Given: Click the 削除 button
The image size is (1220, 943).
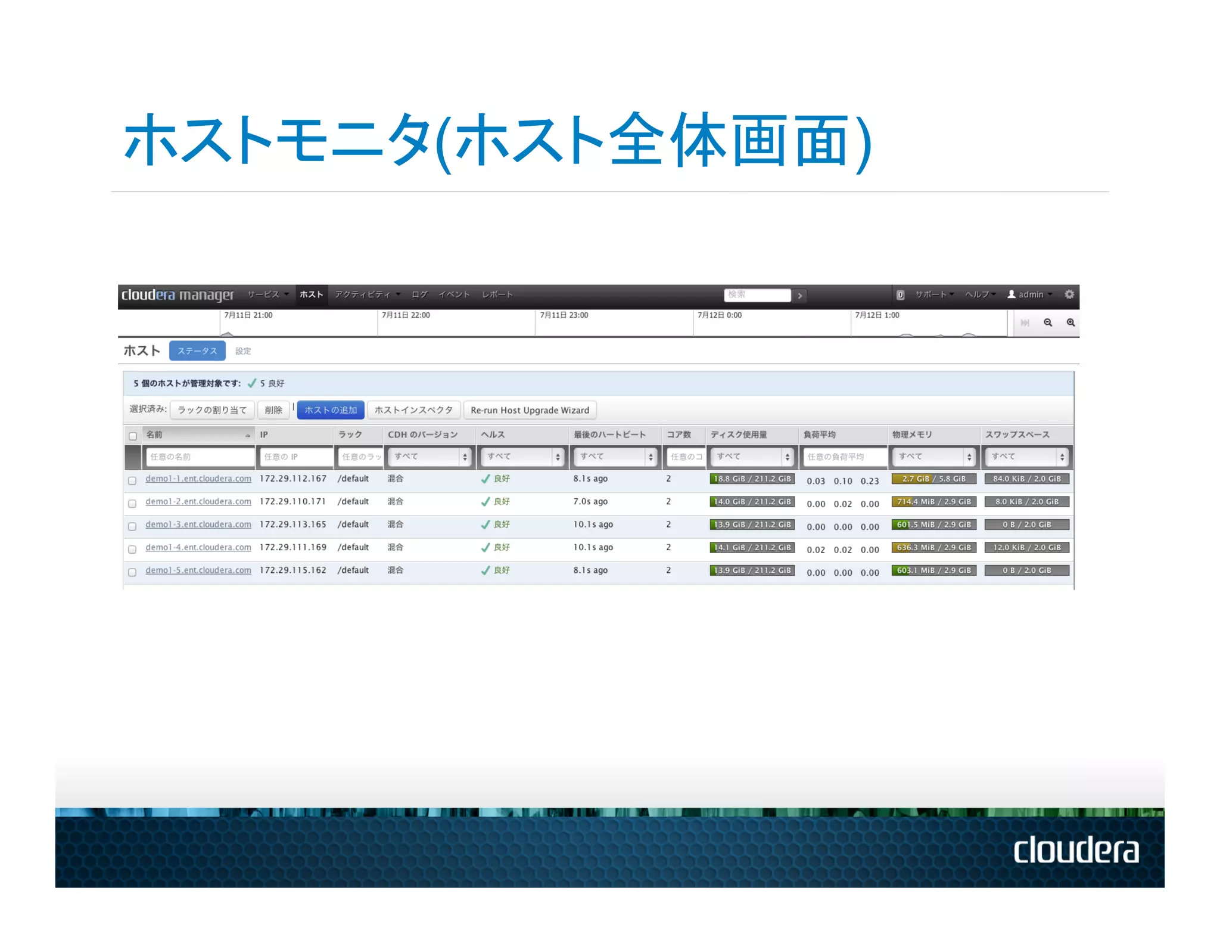Looking at the screenshot, I should 273,410.
